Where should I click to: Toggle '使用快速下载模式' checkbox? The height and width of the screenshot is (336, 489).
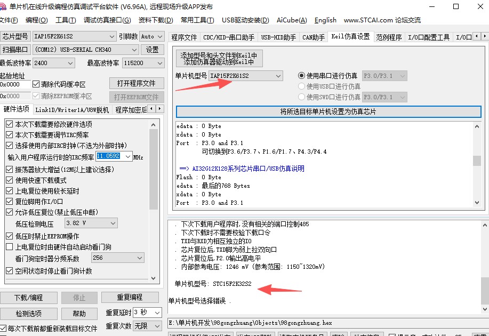coord(10,180)
